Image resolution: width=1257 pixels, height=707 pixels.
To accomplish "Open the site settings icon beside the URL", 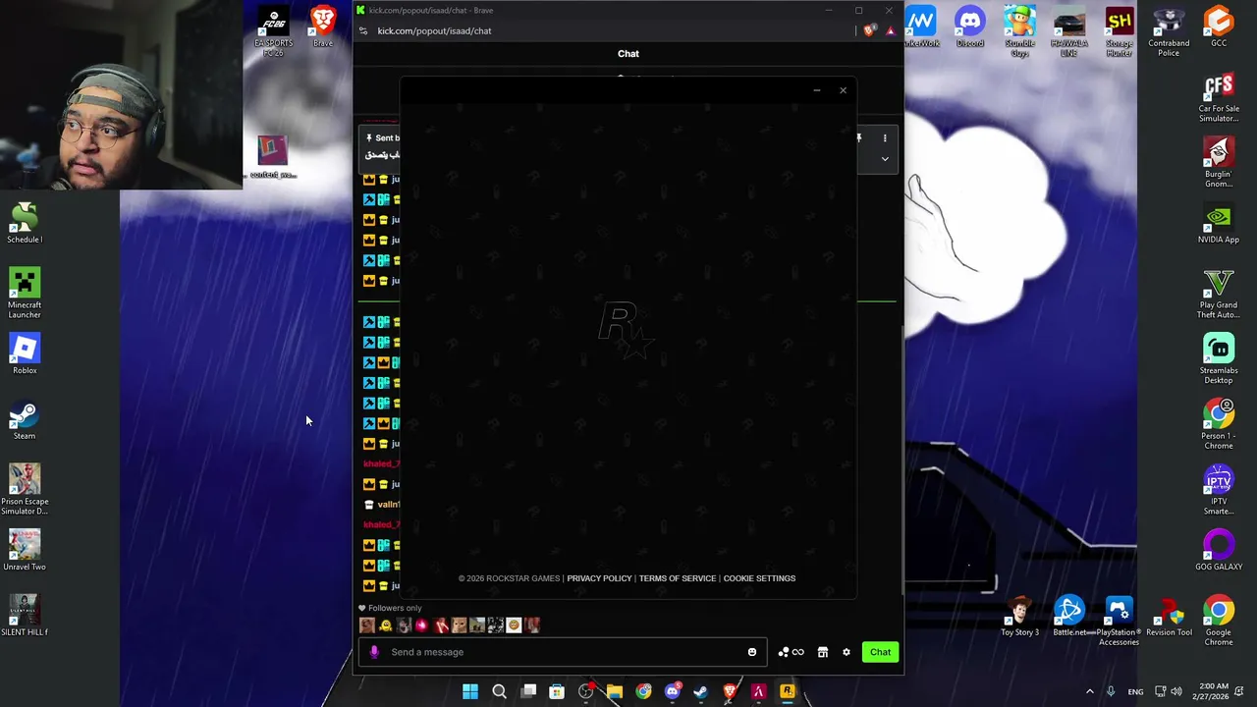I will [363, 30].
